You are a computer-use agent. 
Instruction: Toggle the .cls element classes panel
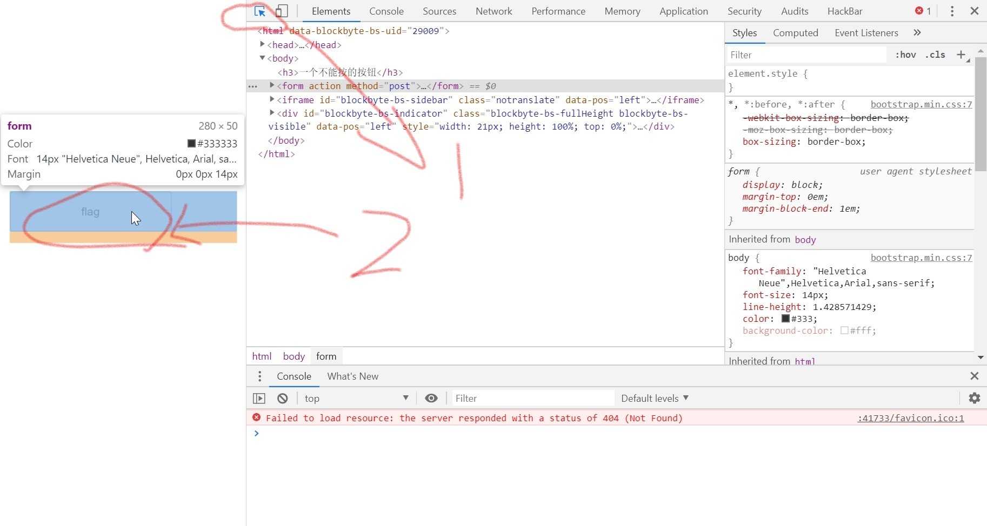[935, 55]
